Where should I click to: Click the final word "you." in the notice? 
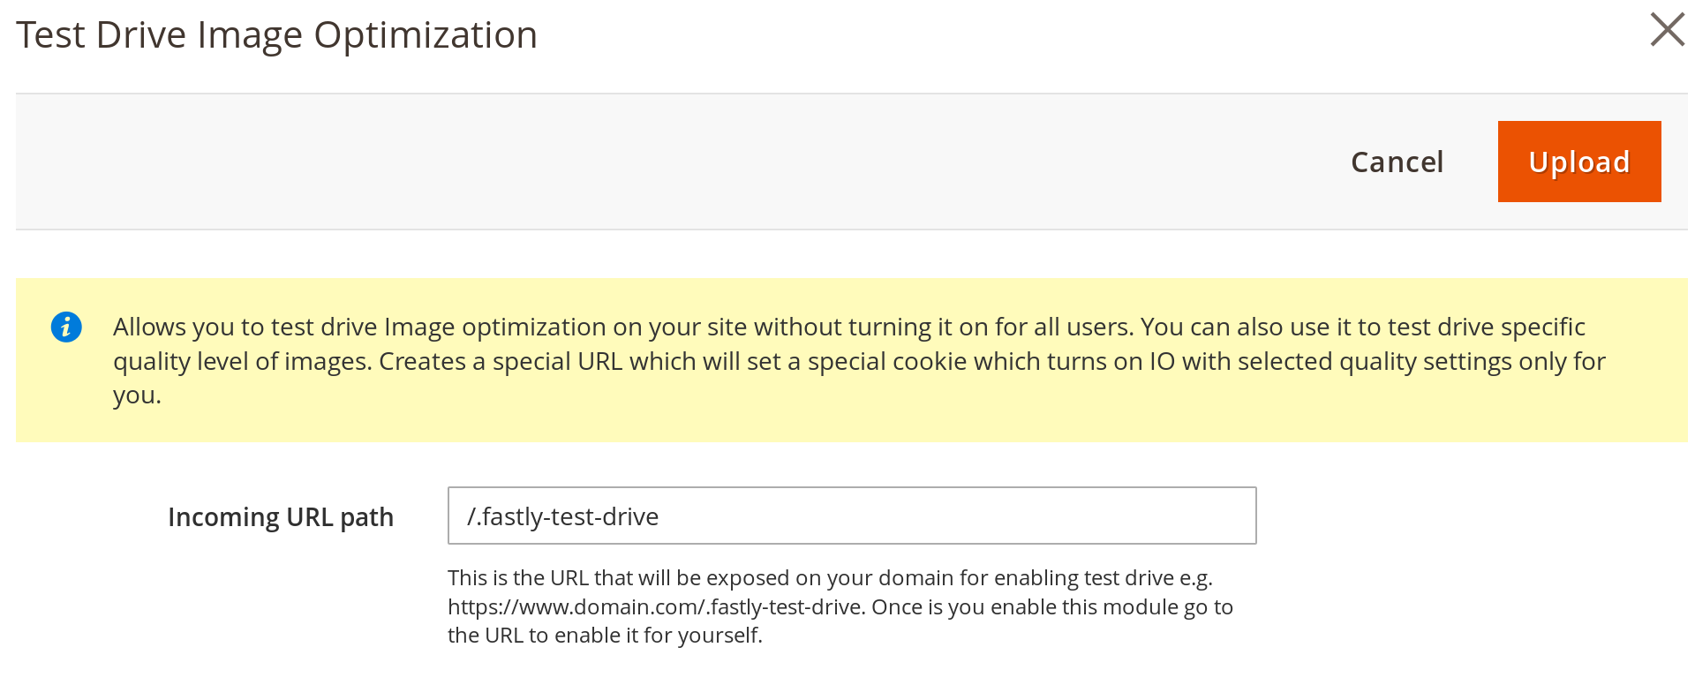click(137, 395)
